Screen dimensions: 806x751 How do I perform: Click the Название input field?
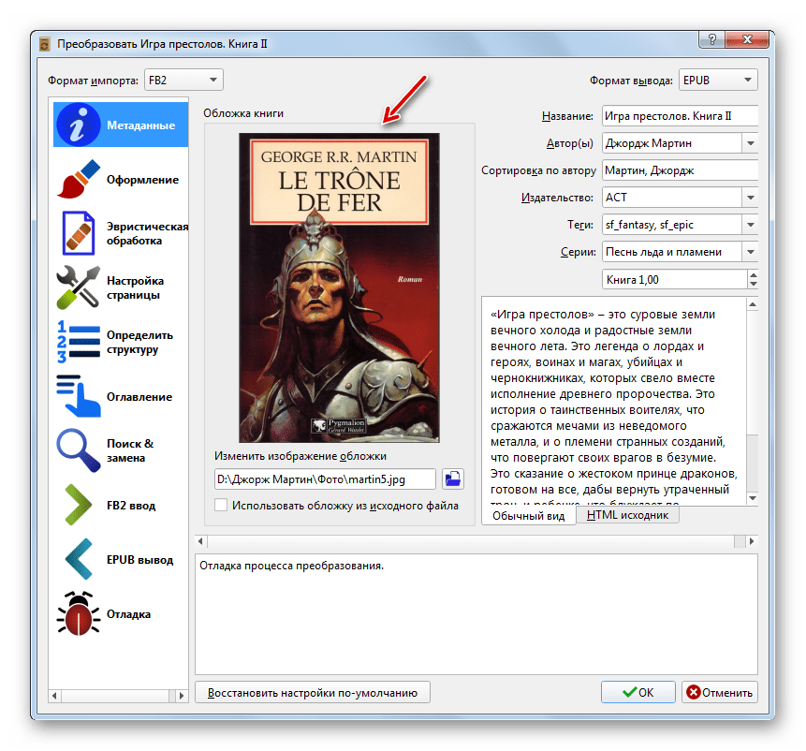(680, 116)
